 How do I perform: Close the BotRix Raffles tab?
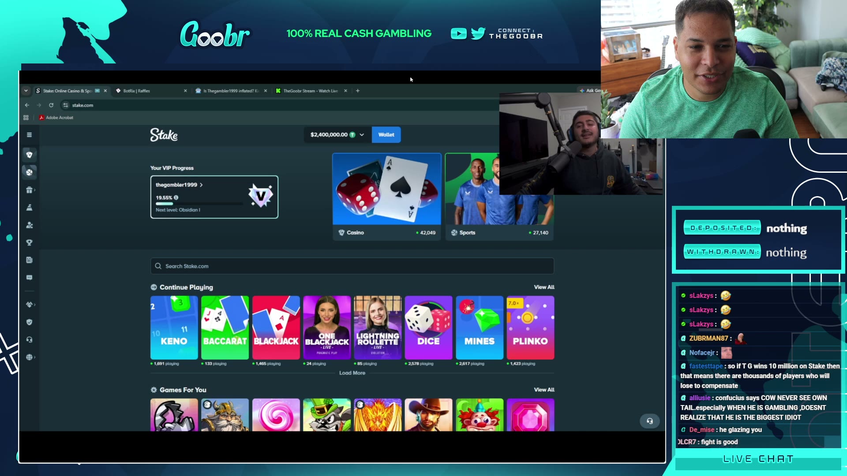tap(185, 91)
